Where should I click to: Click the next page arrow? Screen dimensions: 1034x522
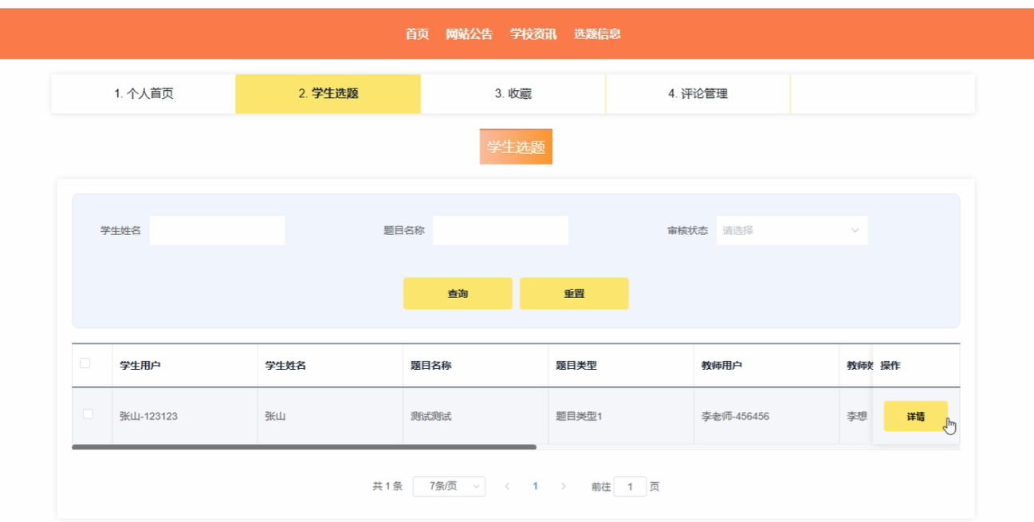[564, 486]
